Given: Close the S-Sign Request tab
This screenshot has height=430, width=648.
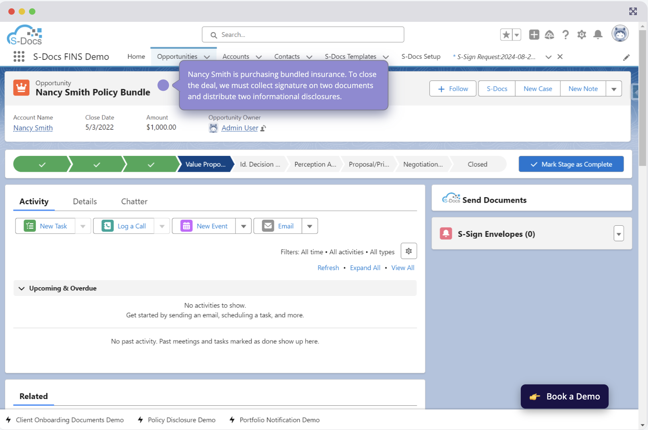Looking at the screenshot, I should tap(560, 57).
